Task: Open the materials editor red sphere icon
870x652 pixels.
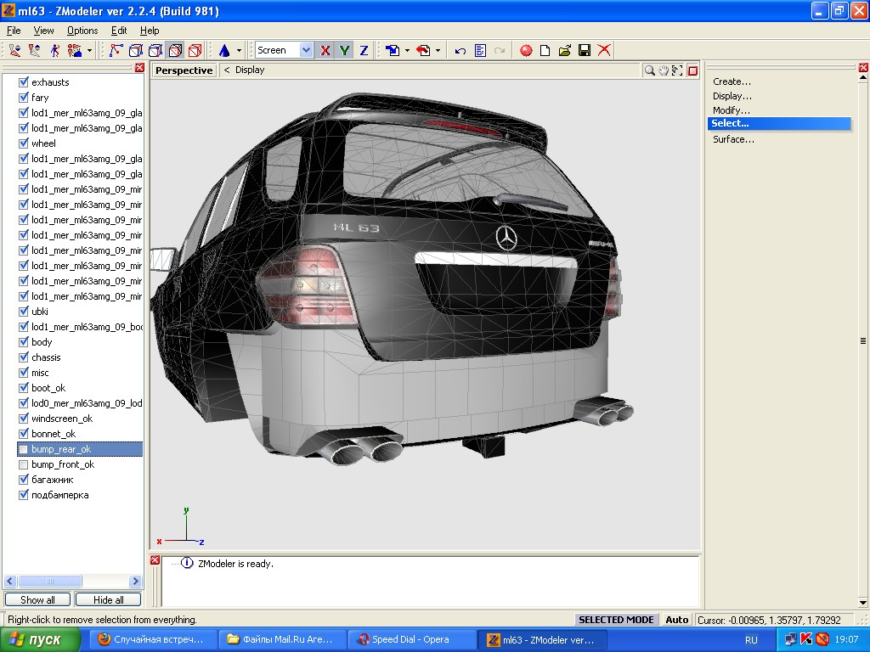Action: [x=526, y=50]
